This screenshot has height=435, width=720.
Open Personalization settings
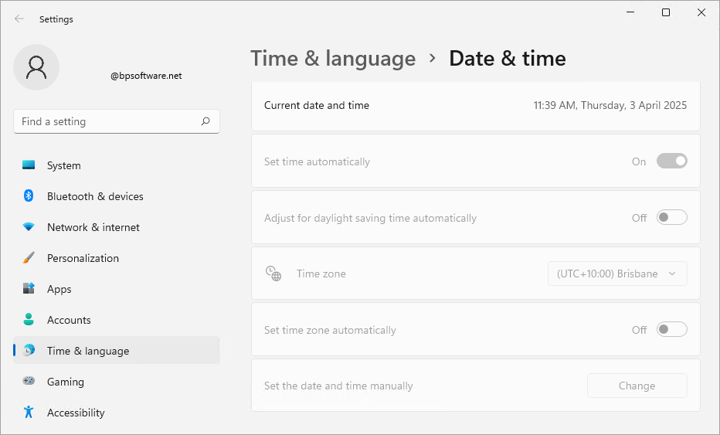click(117, 258)
